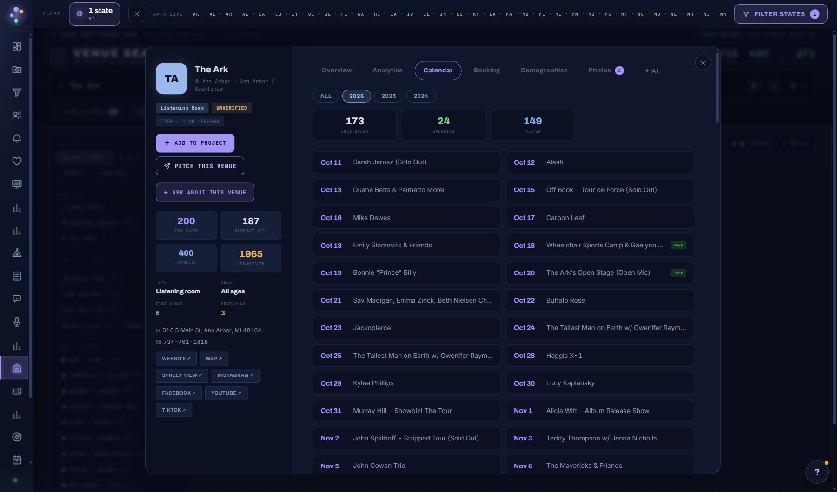Open the Street View link

[x=182, y=375]
